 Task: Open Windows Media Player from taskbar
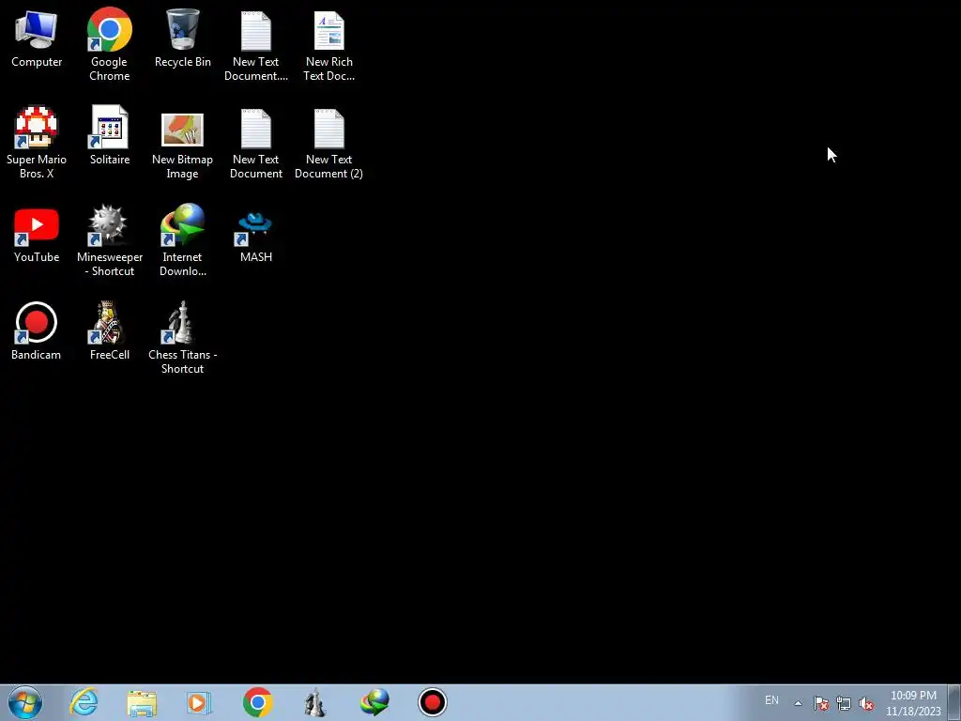199,702
